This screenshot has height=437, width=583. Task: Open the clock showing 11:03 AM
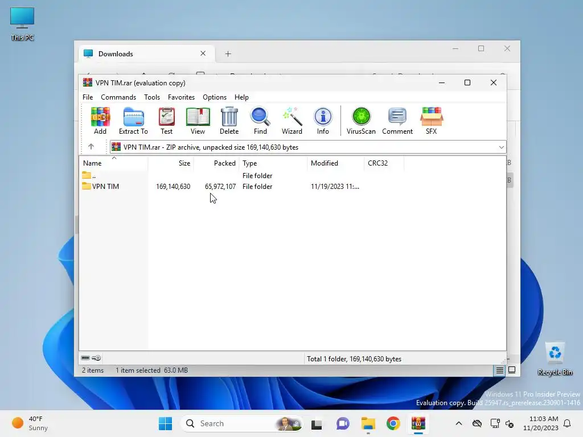(x=541, y=423)
